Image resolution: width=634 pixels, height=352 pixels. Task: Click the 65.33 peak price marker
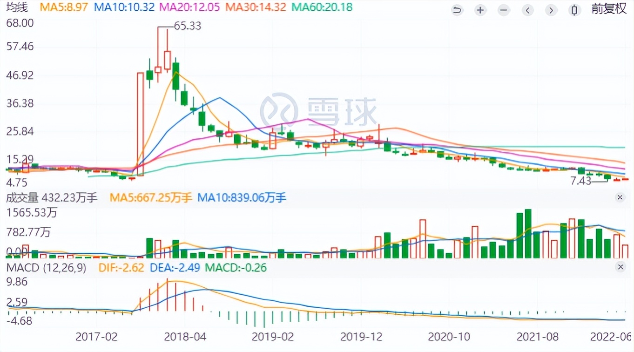click(x=188, y=26)
